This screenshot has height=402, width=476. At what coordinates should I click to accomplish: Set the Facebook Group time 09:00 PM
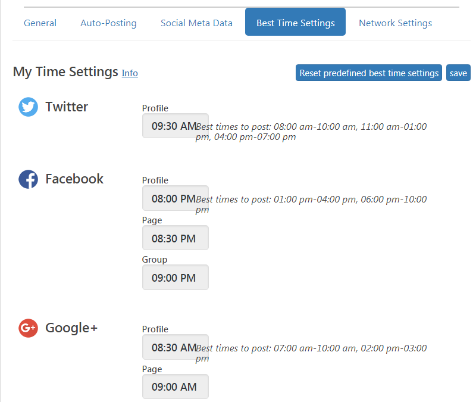[175, 278]
